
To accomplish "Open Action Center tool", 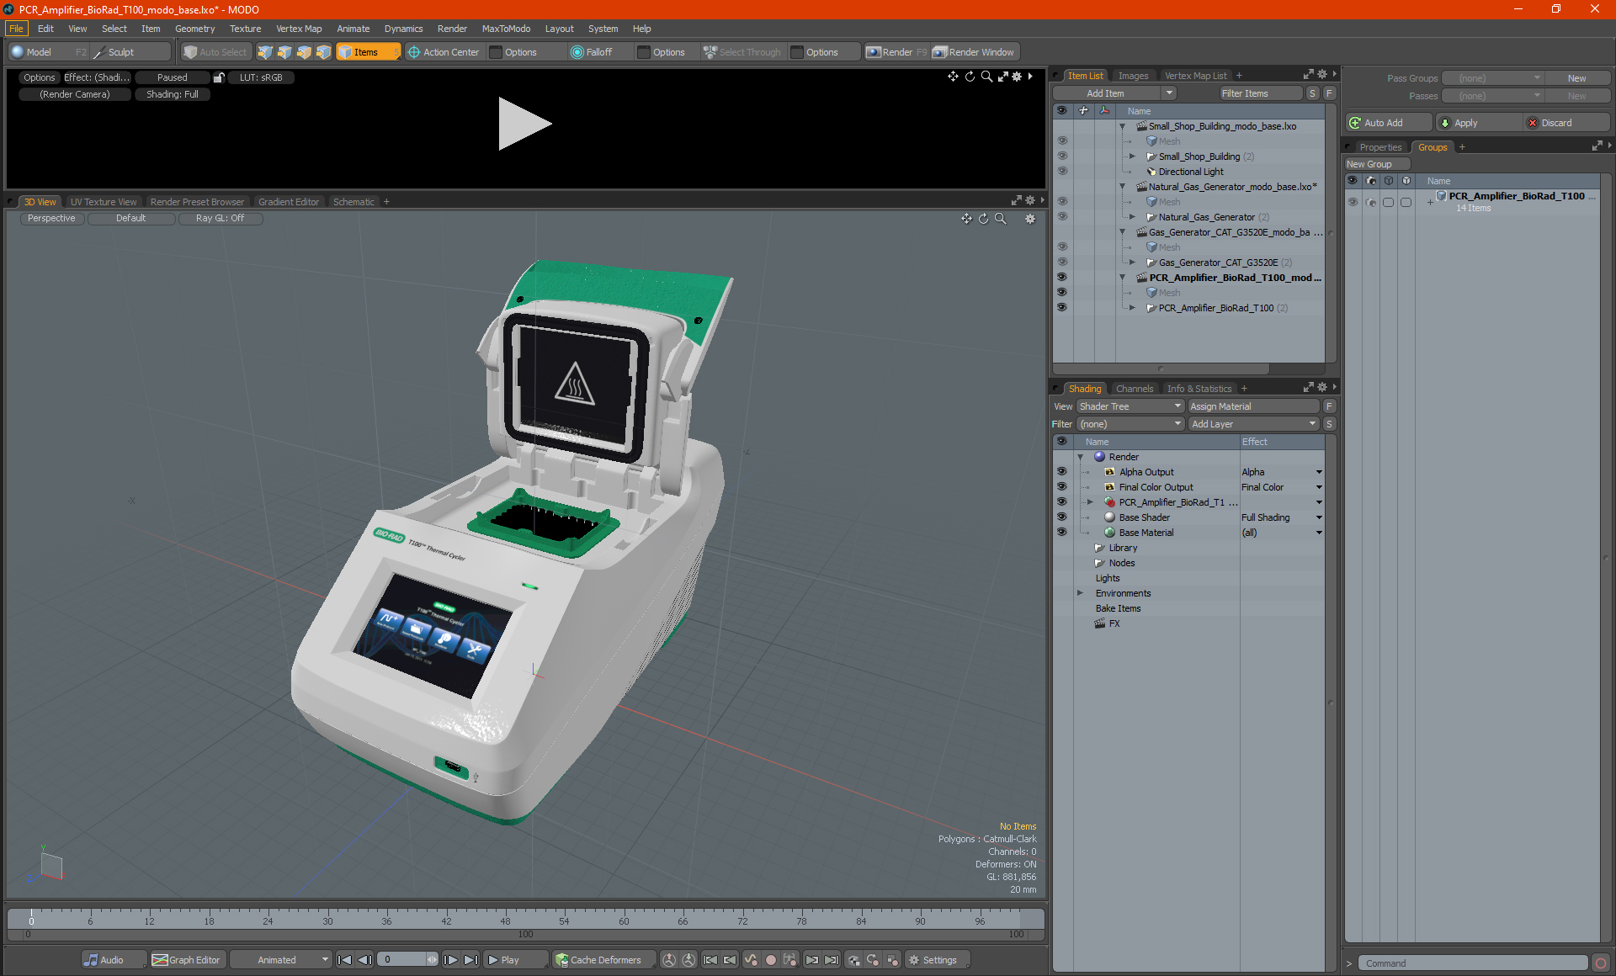I will pos(444,52).
